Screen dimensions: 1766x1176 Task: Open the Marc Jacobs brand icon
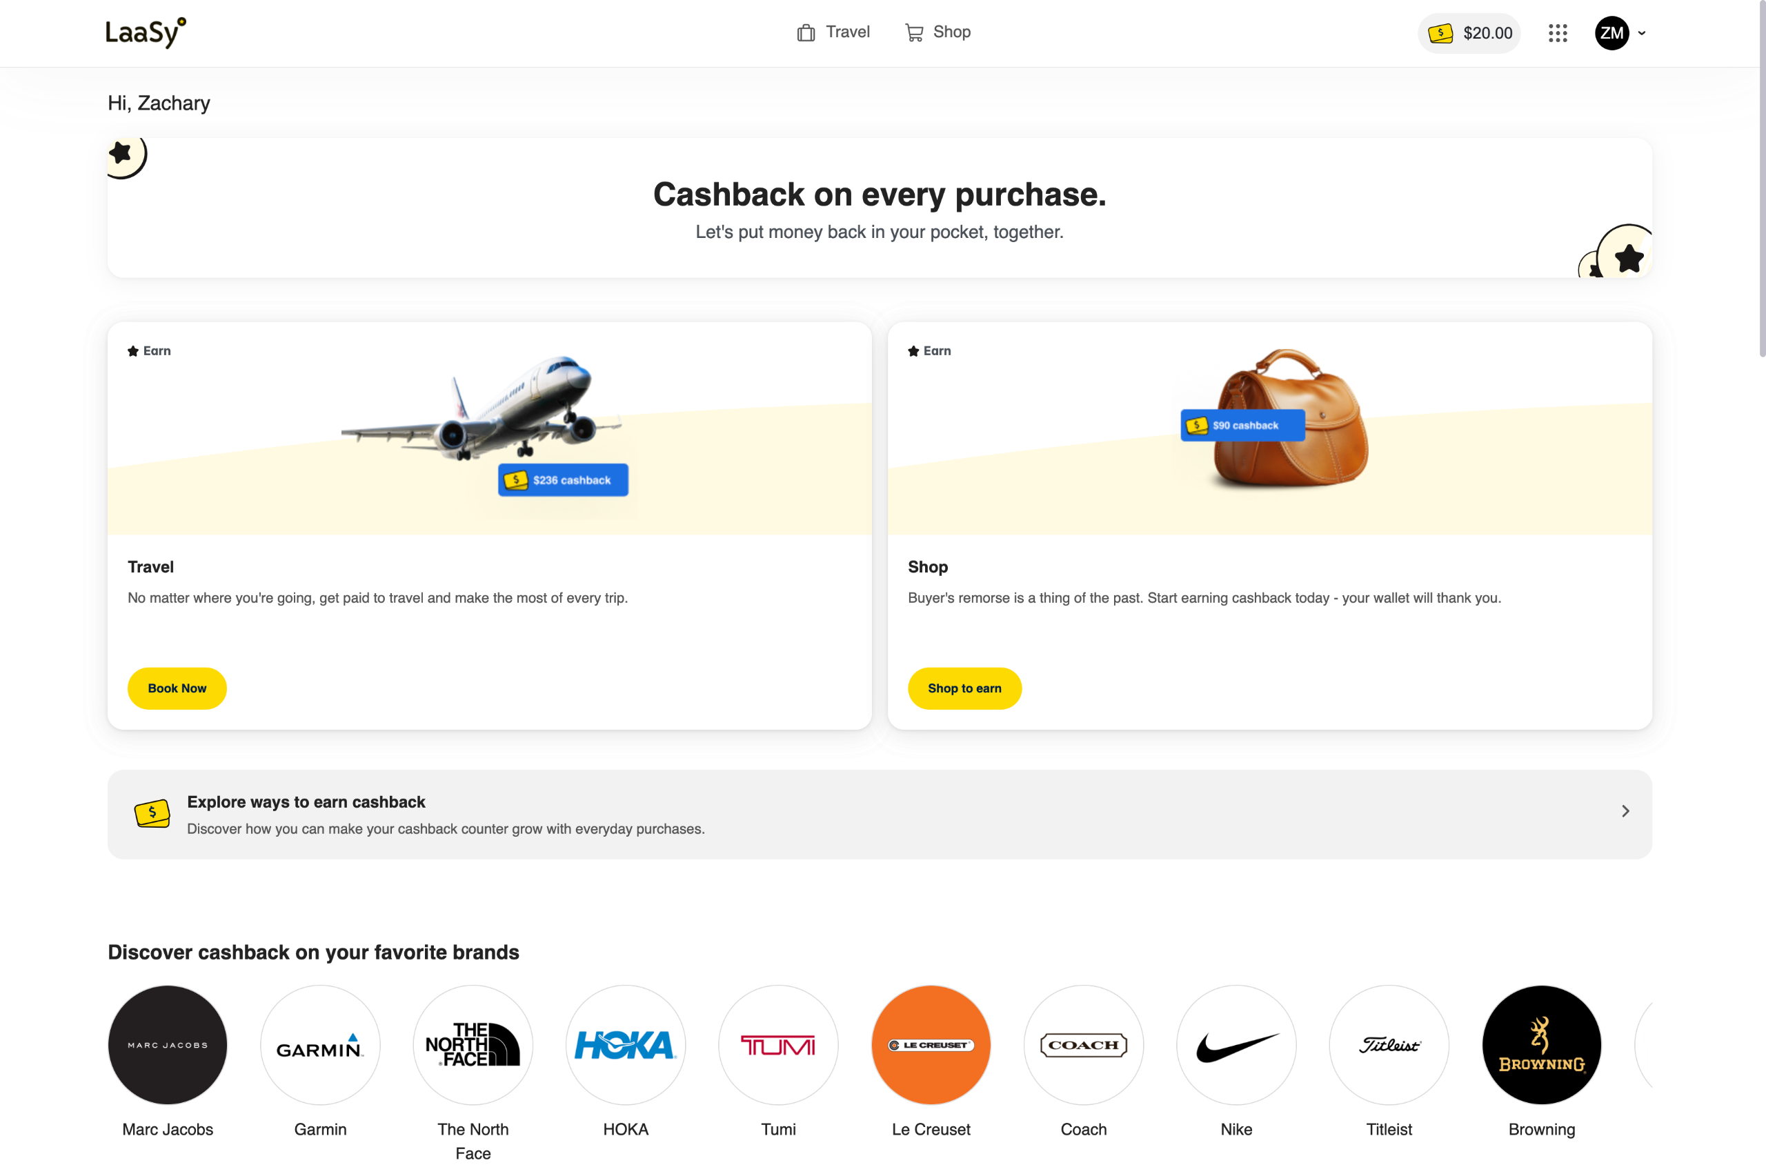pyautogui.click(x=167, y=1044)
